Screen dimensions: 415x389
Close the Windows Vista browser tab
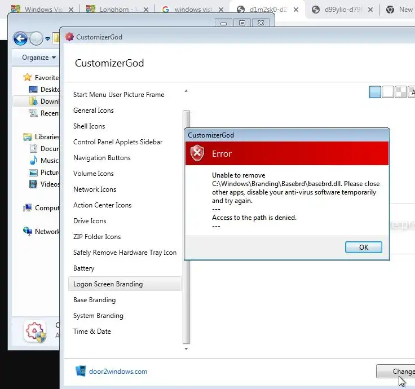pyautogui.click(x=71, y=10)
